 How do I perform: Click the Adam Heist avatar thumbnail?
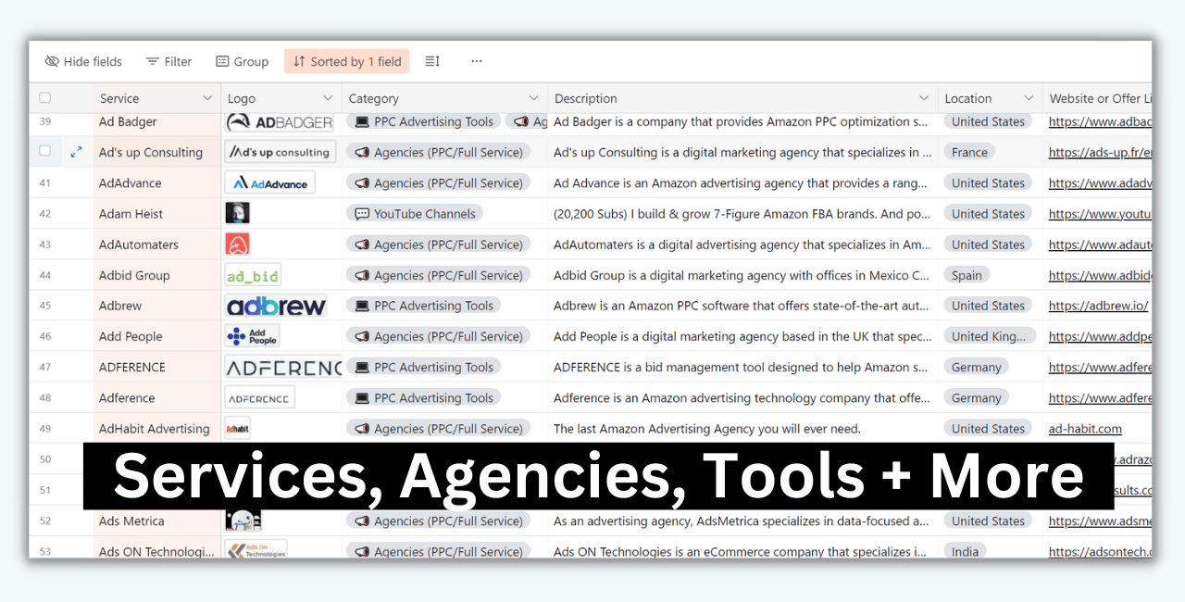pyautogui.click(x=237, y=213)
